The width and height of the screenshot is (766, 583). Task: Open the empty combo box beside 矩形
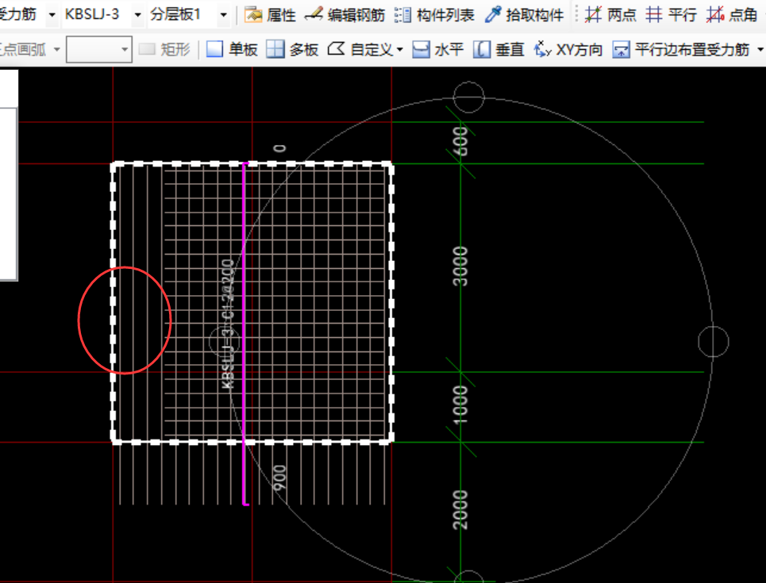[99, 49]
